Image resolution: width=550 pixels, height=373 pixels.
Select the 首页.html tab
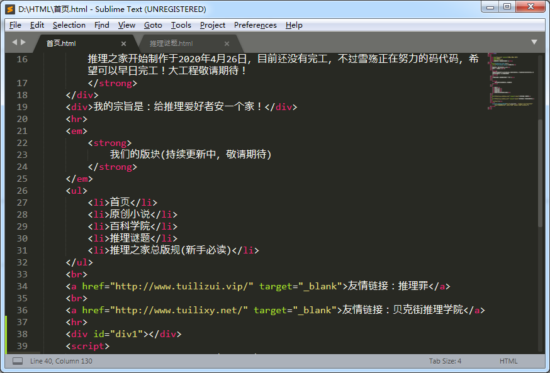tap(61, 43)
